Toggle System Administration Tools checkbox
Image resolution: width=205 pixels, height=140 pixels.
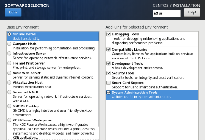pos(108,93)
